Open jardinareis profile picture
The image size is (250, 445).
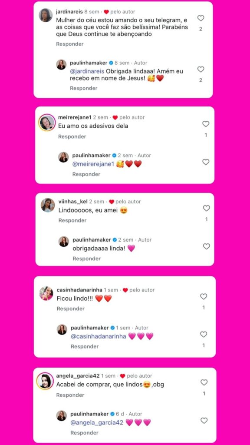pyautogui.click(x=46, y=15)
